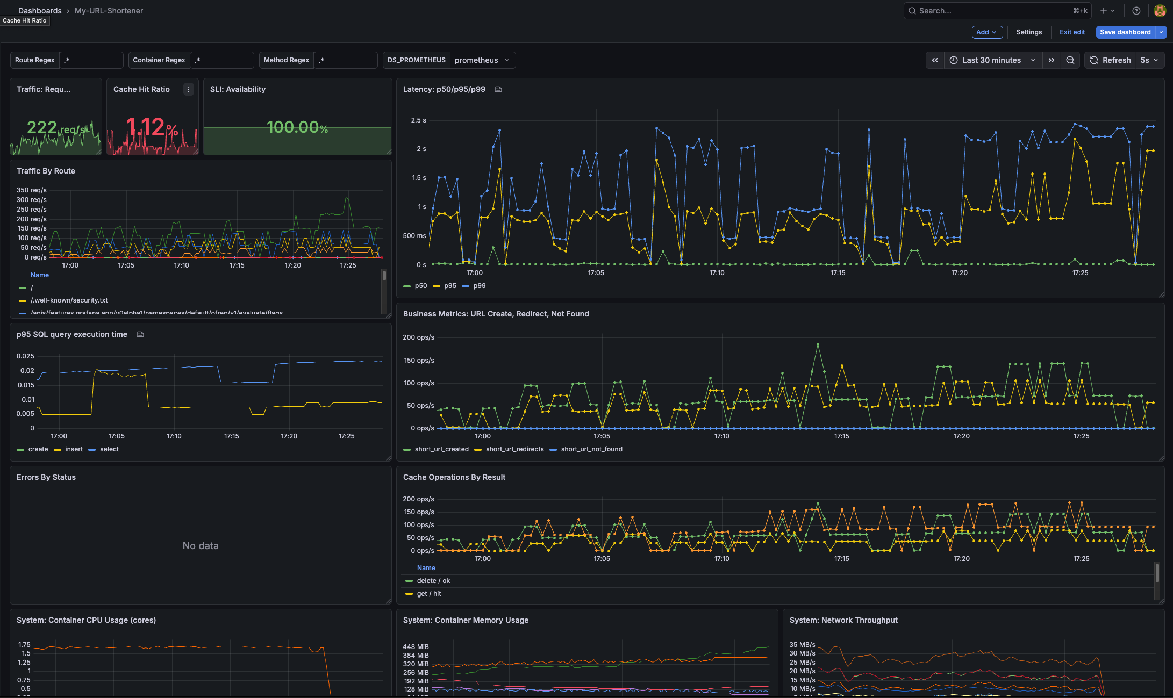The width and height of the screenshot is (1173, 698).
Task: Click the Save dashboard button
Action: 1125,32
